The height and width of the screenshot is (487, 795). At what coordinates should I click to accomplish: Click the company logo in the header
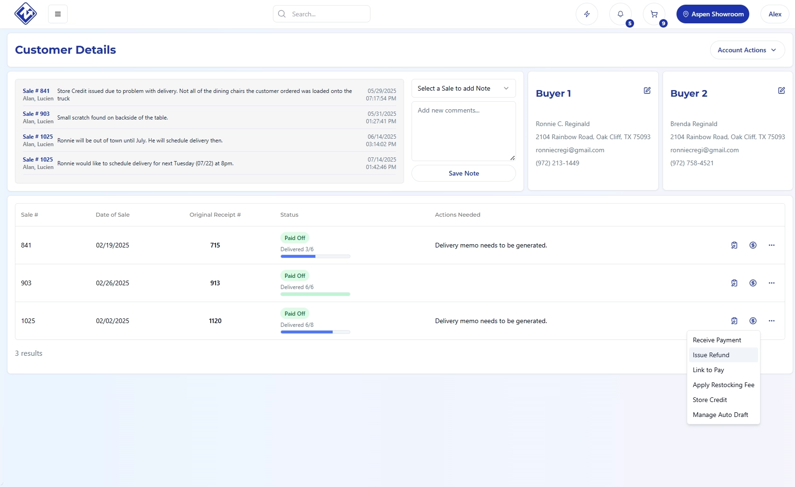[x=26, y=14]
